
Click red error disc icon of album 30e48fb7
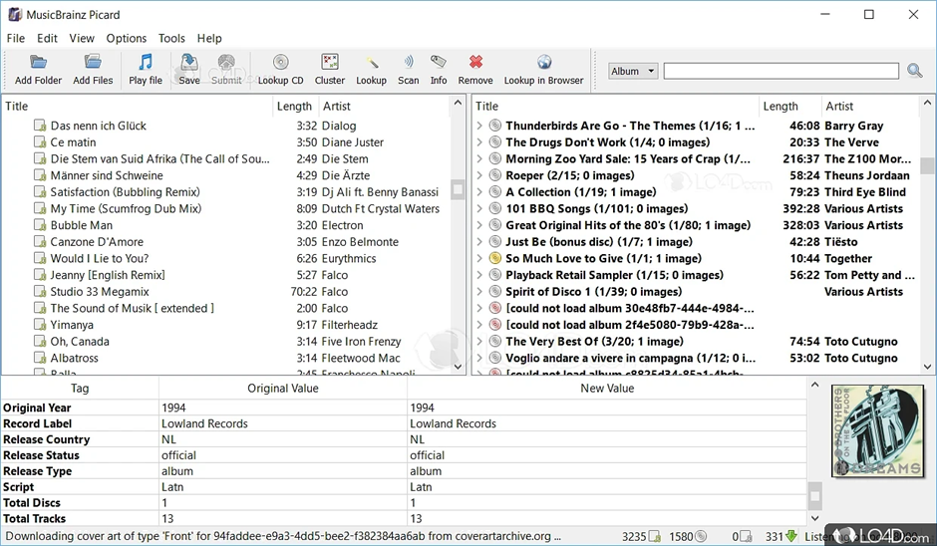click(x=494, y=308)
